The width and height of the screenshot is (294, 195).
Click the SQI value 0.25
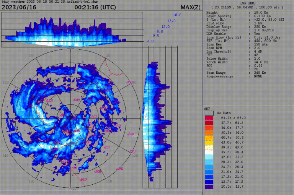click(x=258, y=66)
